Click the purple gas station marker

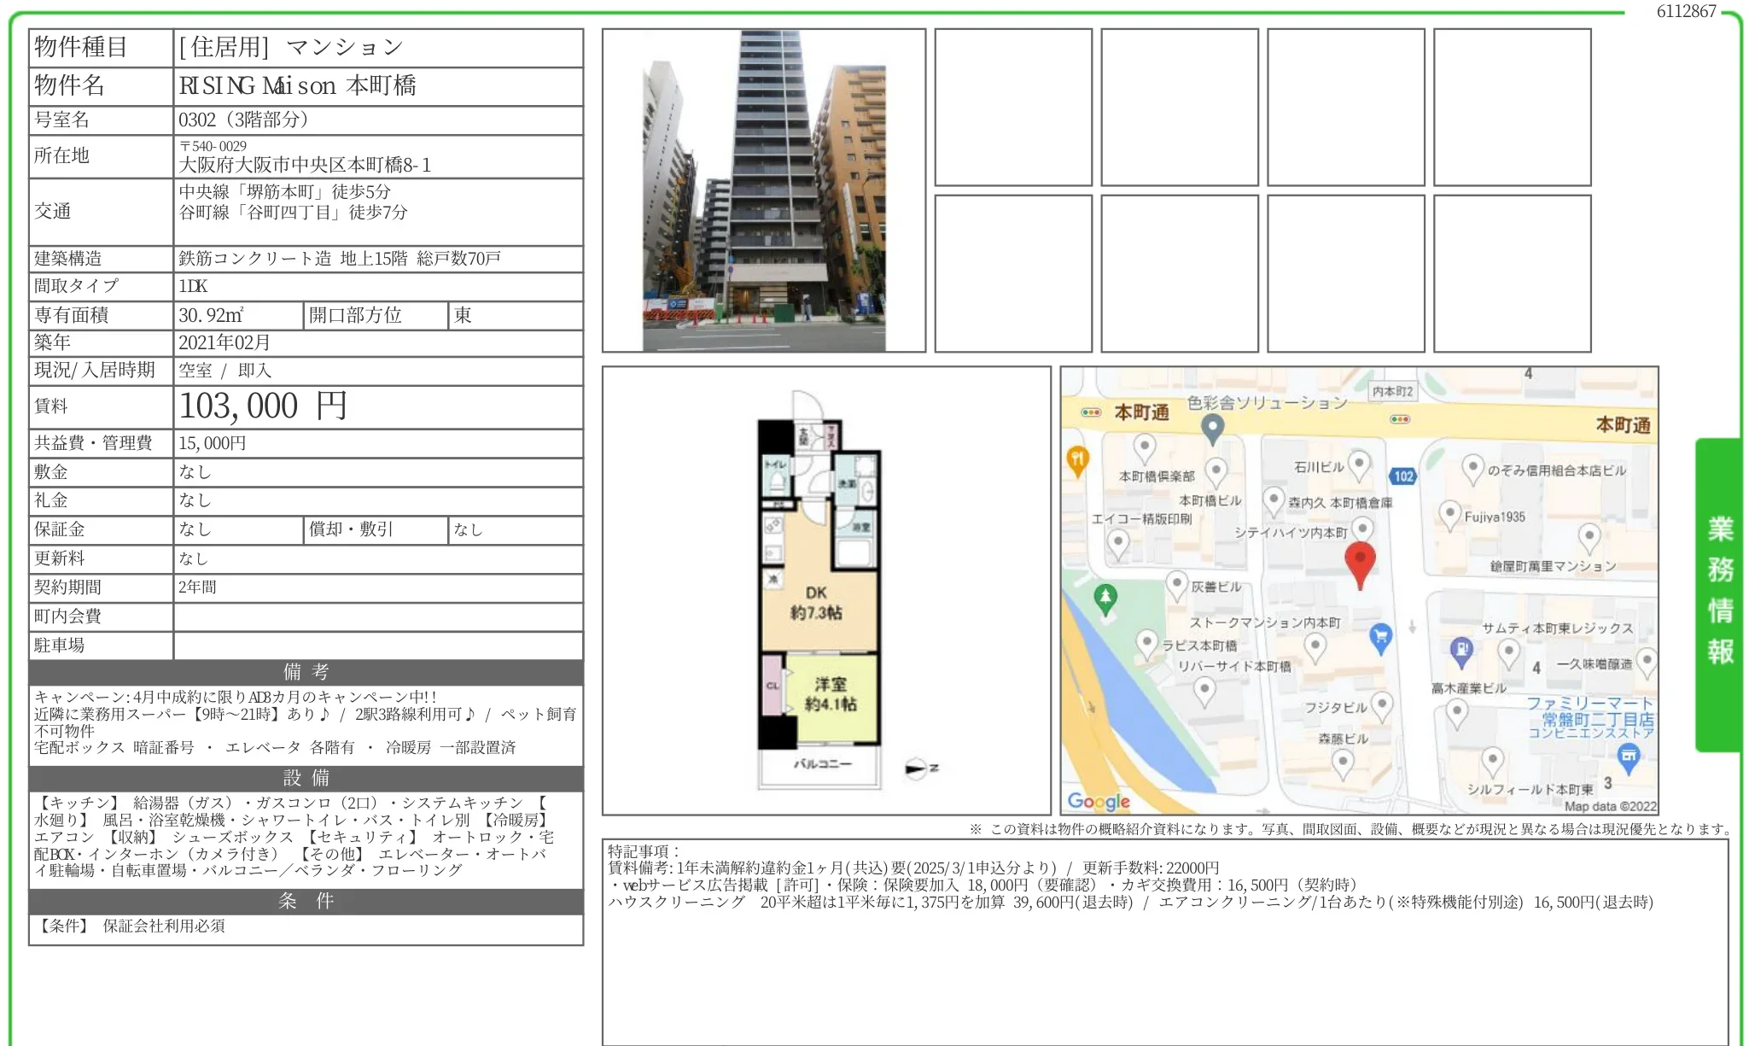pyautogui.click(x=1461, y=652)
